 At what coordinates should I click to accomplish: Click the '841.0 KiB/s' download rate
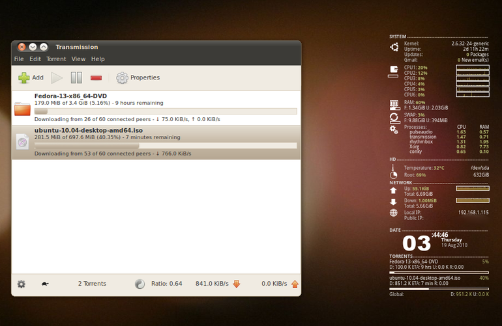click(x=212, y=284)
